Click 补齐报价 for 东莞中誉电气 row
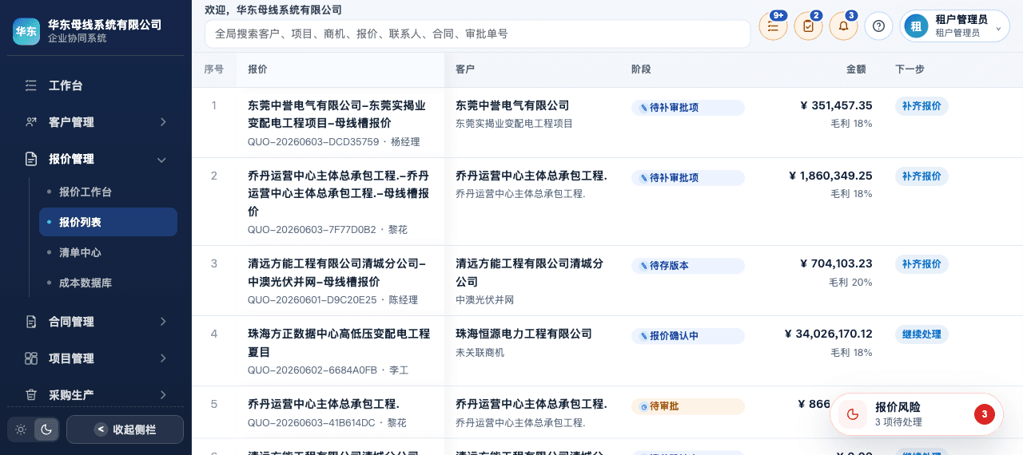The width and height of the screenshot is (1023, 455). click(x=921, y=106)
